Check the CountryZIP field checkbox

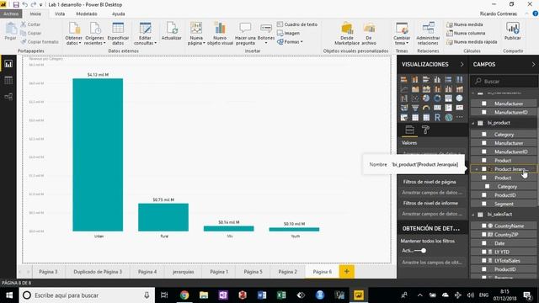pos(484,234)
